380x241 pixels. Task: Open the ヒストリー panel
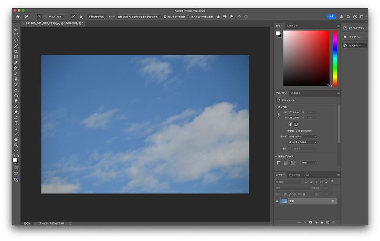pos(354,46)
